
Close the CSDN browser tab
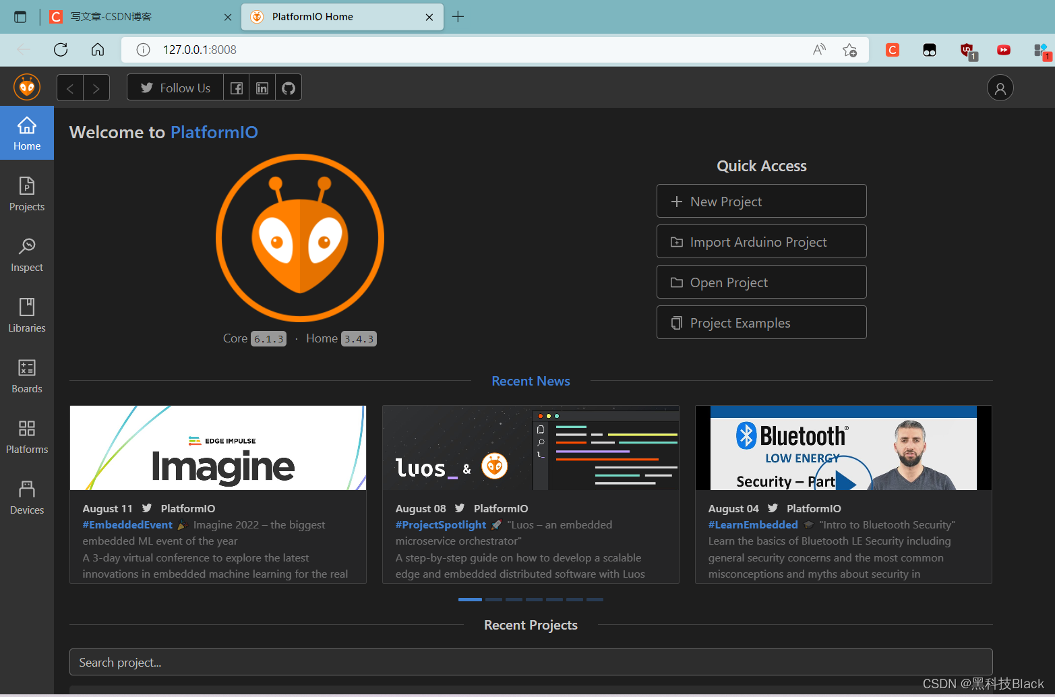[x=228, y=17]
